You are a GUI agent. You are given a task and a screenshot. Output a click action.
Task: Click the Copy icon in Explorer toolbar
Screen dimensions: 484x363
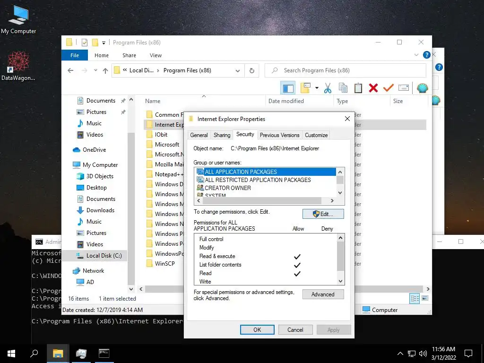pos(343,88)
